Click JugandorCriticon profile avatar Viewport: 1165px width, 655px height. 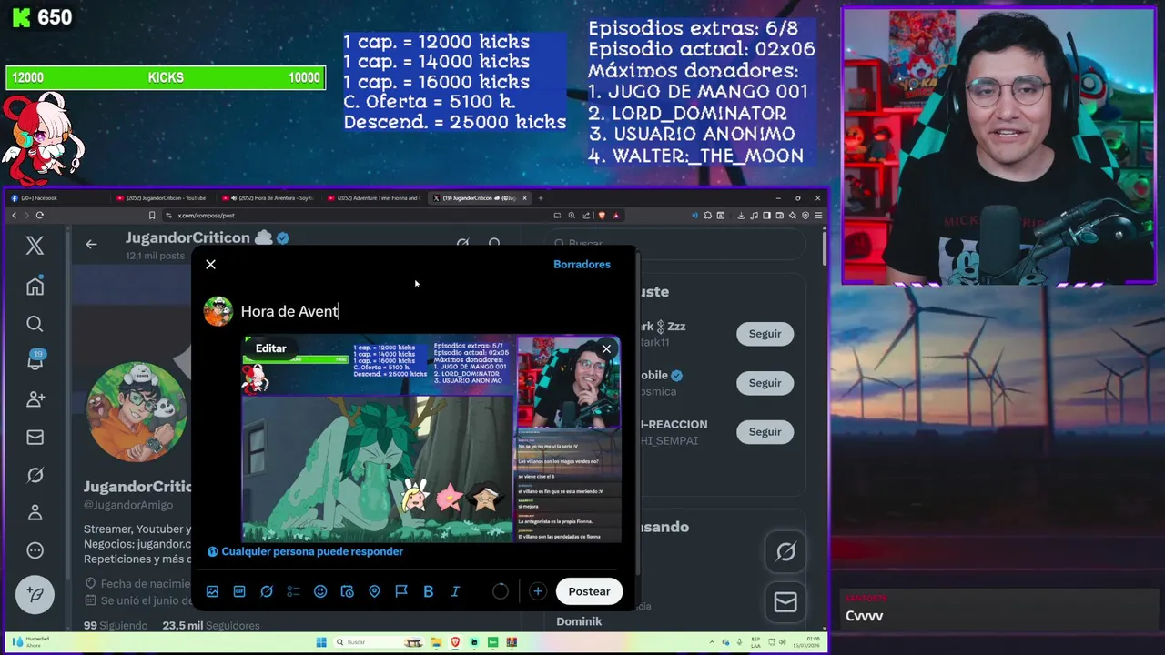coord(137,412)
